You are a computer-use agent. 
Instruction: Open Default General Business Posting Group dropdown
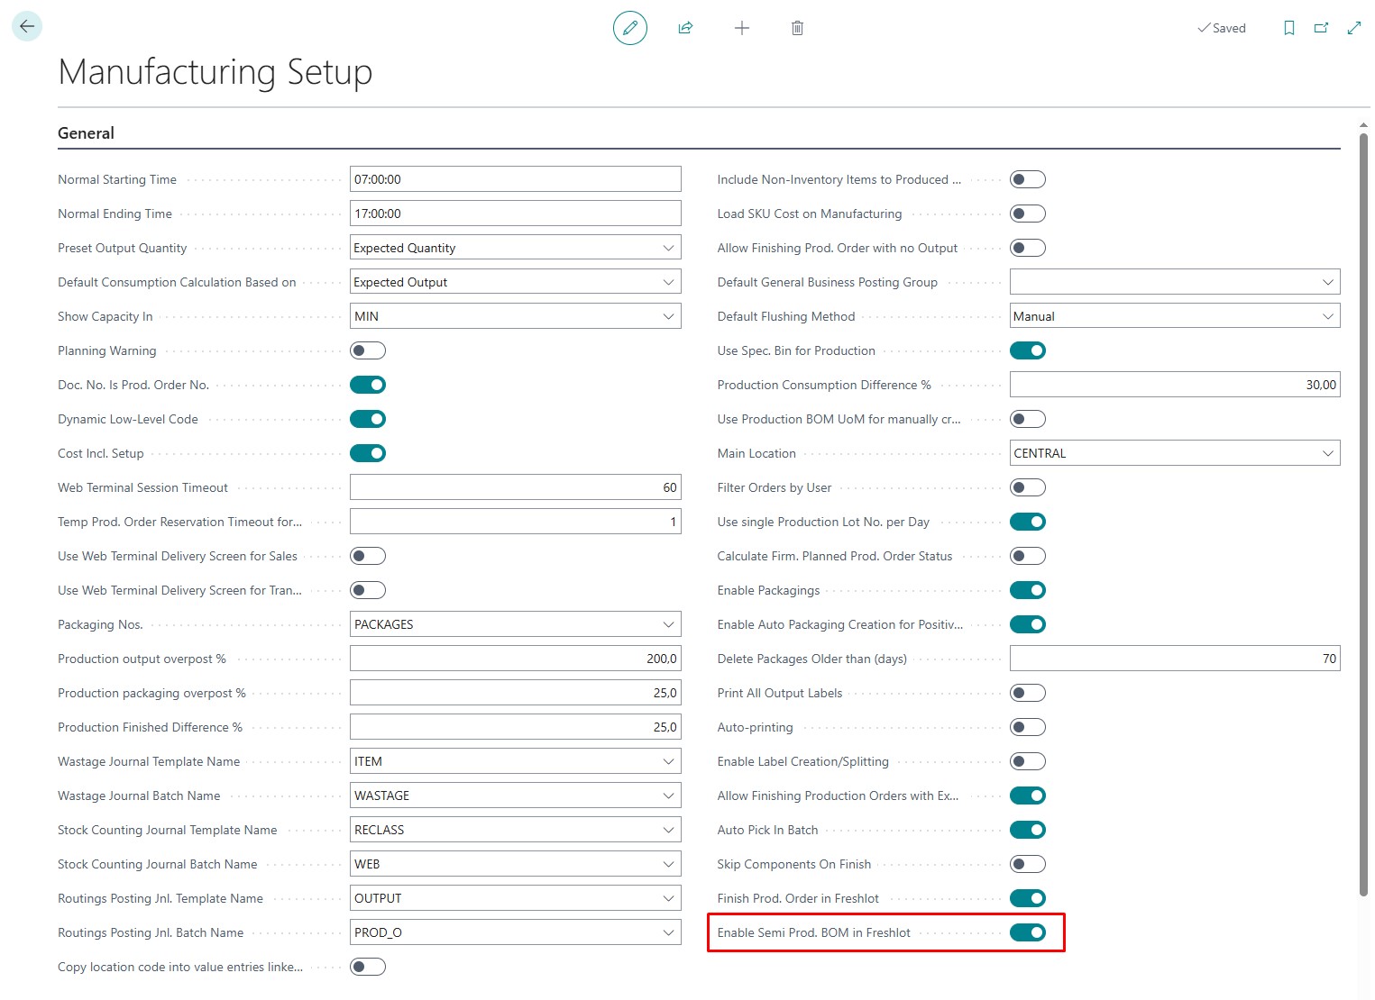coord(1175,282)
